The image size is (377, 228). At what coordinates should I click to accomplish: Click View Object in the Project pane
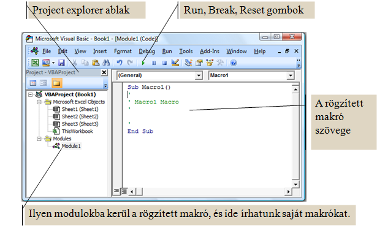44,83
